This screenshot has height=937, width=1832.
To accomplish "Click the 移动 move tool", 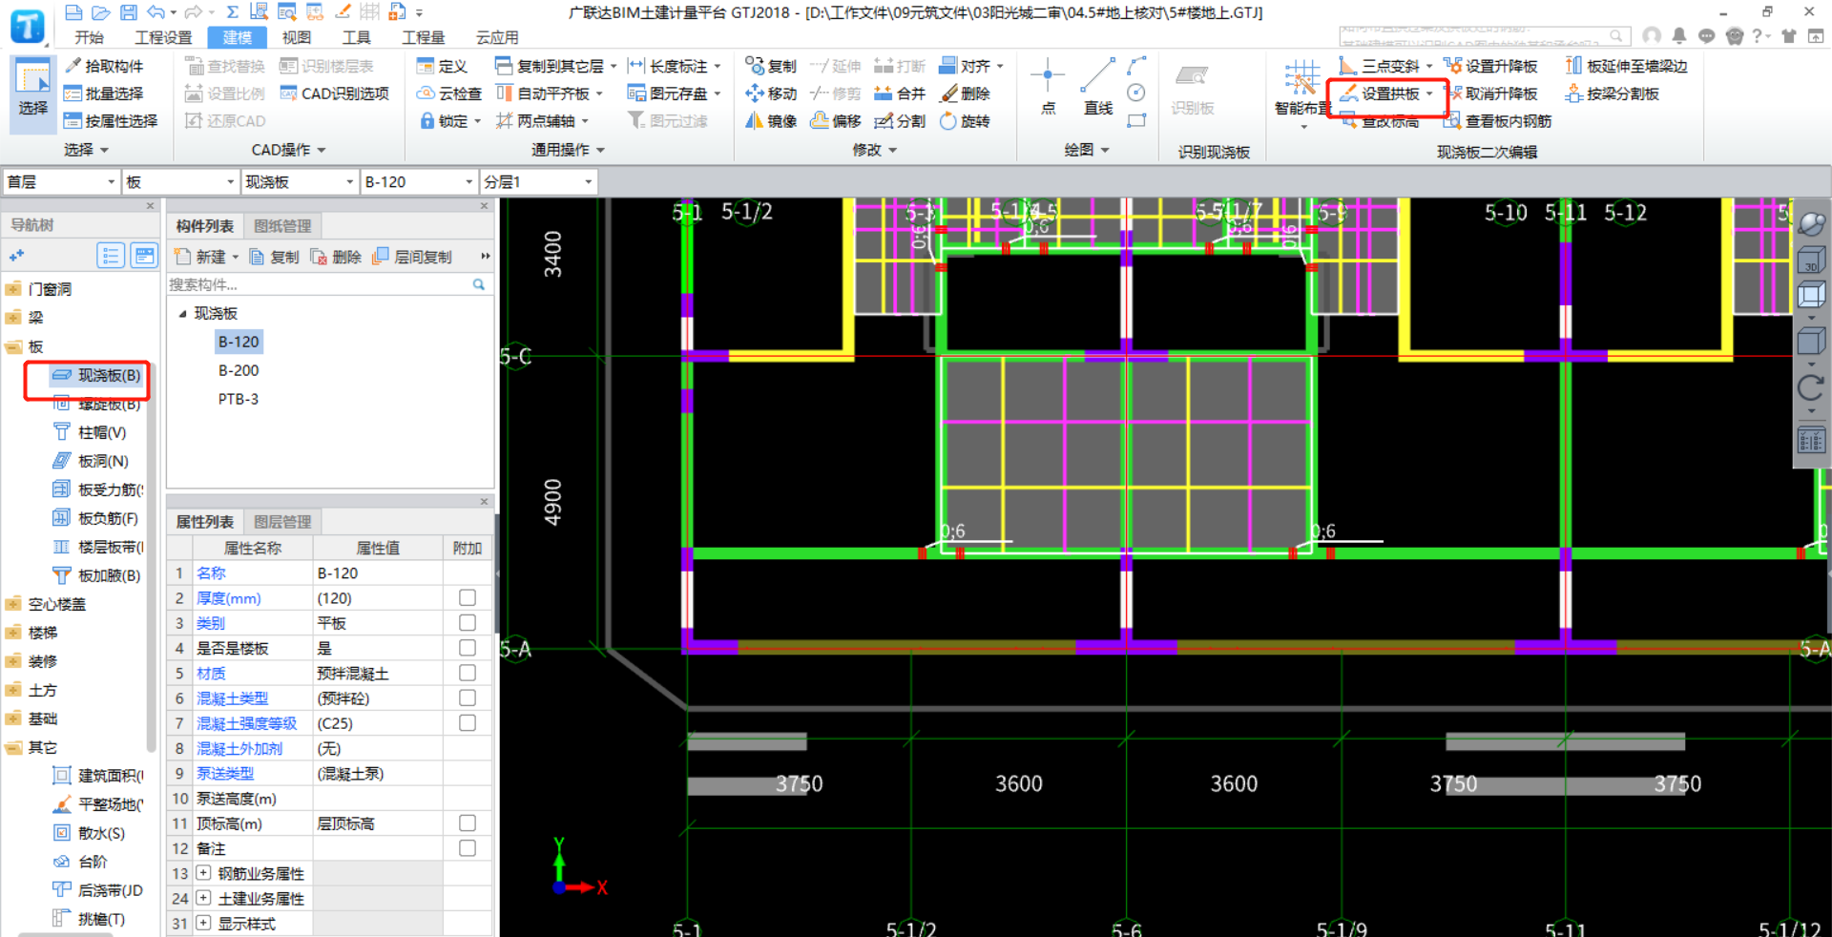I will [x=771, y=94].
